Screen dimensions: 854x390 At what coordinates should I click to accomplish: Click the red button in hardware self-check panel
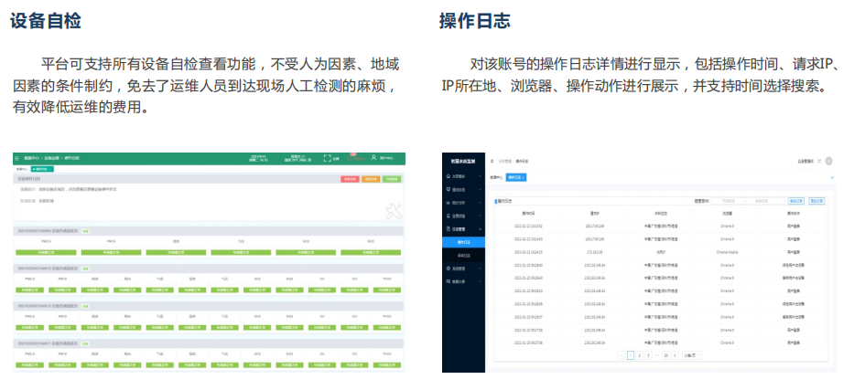click(349, 179)
